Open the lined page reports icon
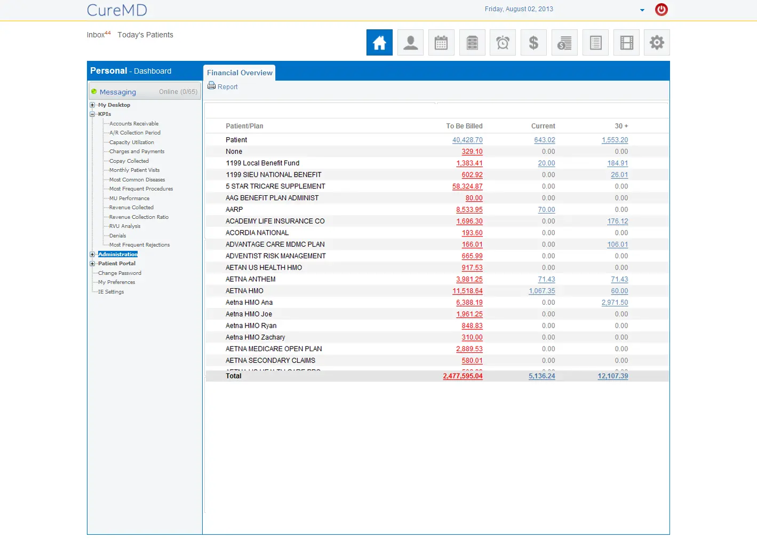Viewport: 757px width, 546px height. 595,43
